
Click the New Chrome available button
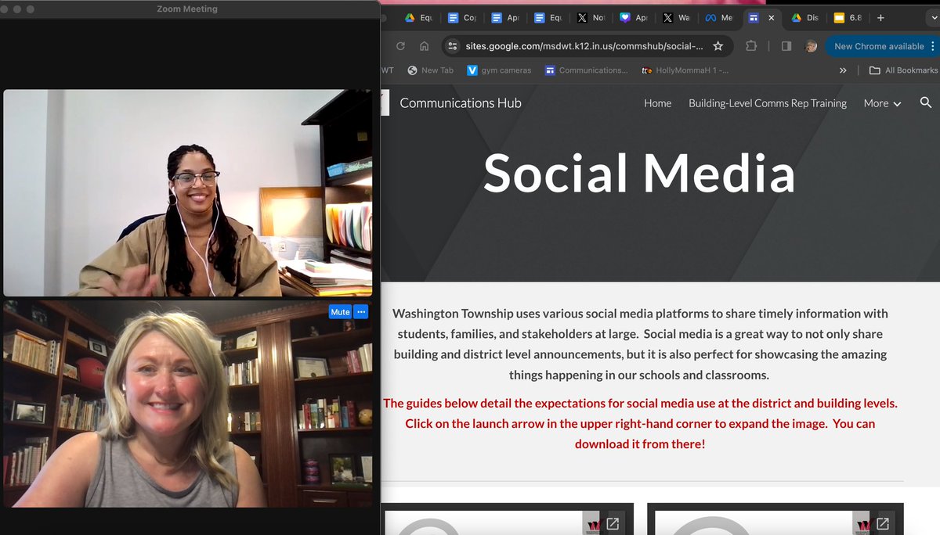click(x=880, y=46)
